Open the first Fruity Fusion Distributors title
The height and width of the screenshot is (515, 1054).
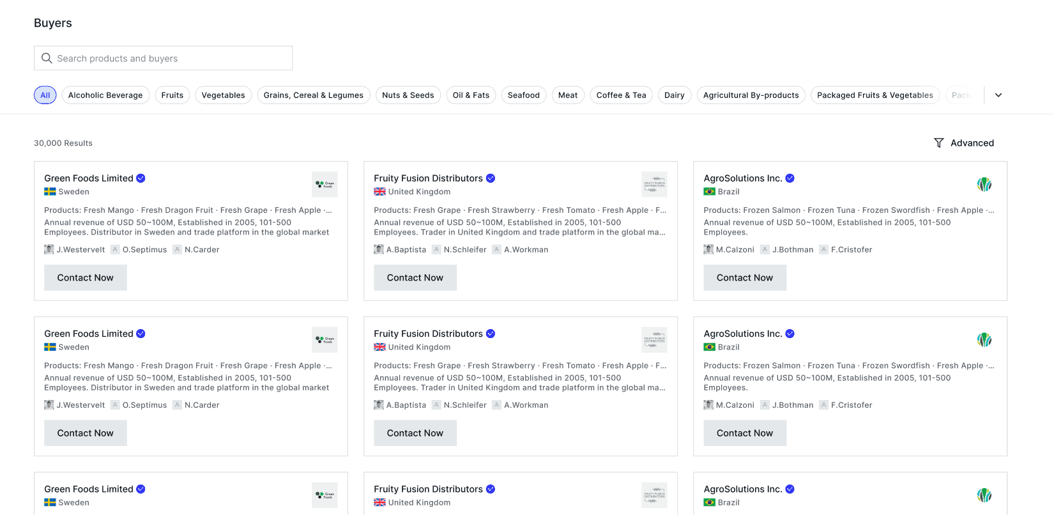429,178
